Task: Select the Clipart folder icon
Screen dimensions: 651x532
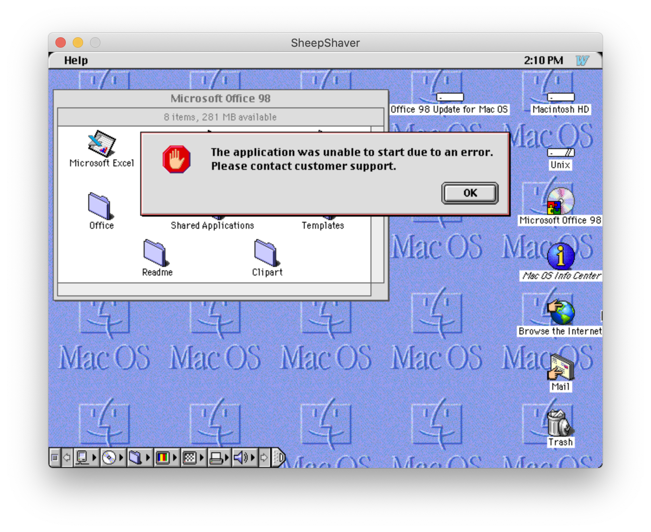Action: (x=266, y=253)
